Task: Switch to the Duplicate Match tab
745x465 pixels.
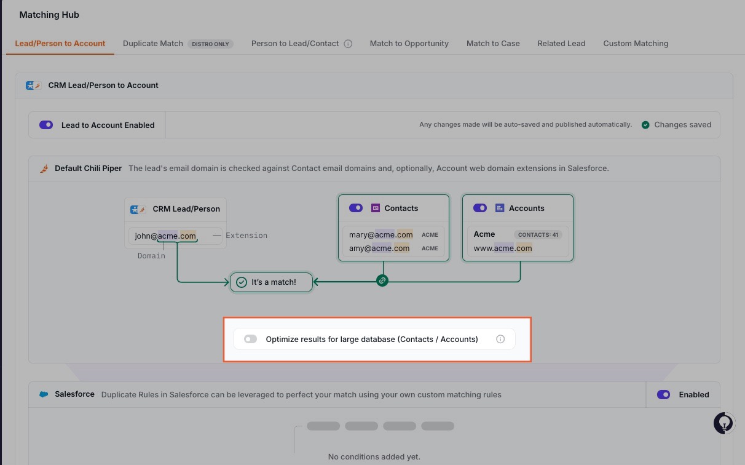Action: (x=153, y=44)
